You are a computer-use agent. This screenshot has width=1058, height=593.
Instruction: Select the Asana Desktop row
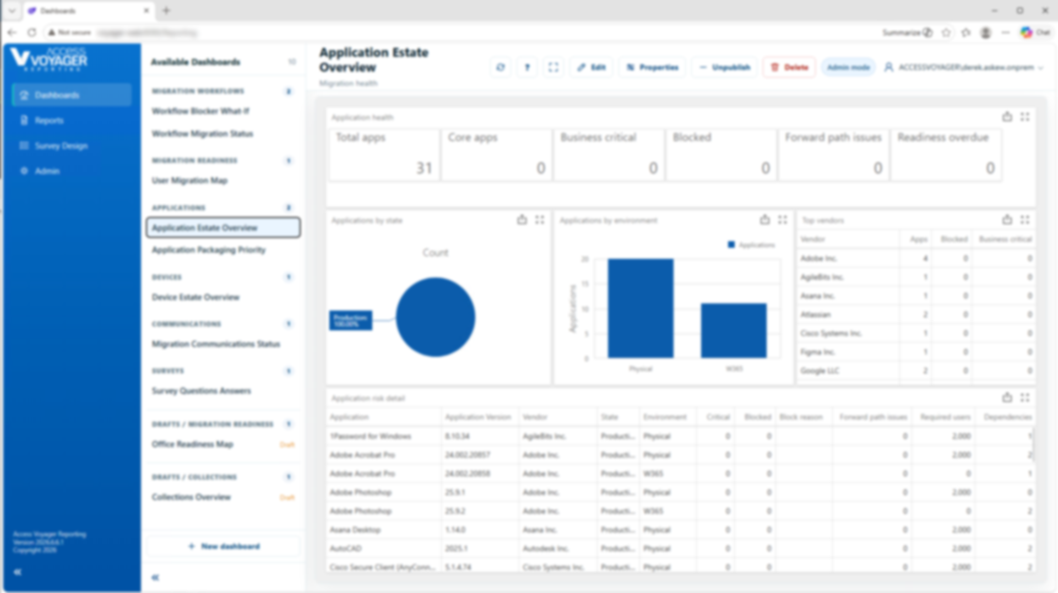pyautogui.click(x=680, y=530)
